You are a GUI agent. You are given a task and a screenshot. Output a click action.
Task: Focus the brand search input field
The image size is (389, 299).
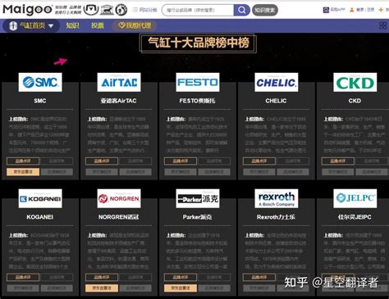(x=198, y=10)
